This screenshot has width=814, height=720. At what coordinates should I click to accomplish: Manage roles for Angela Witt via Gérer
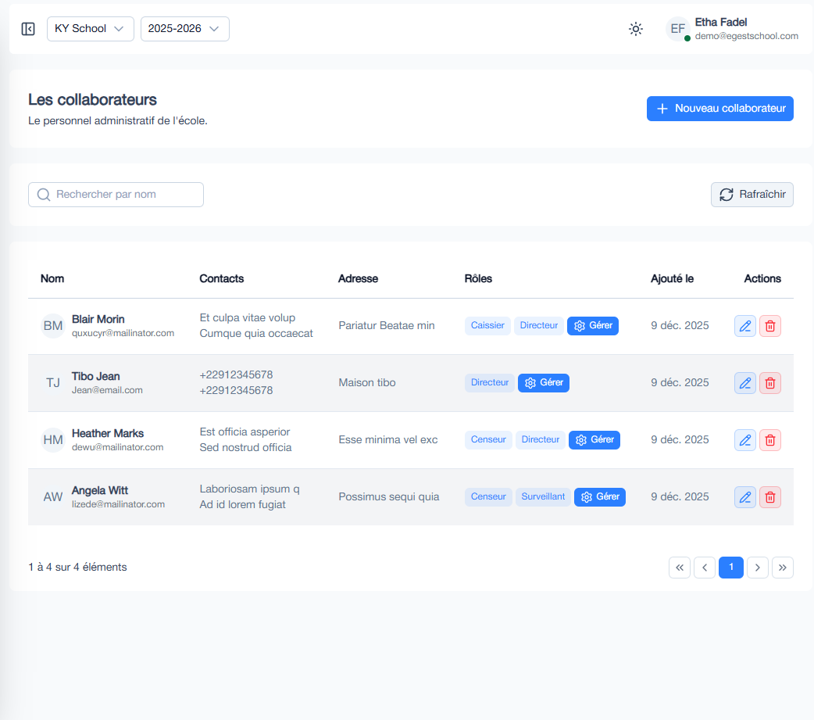pos(599,497)
